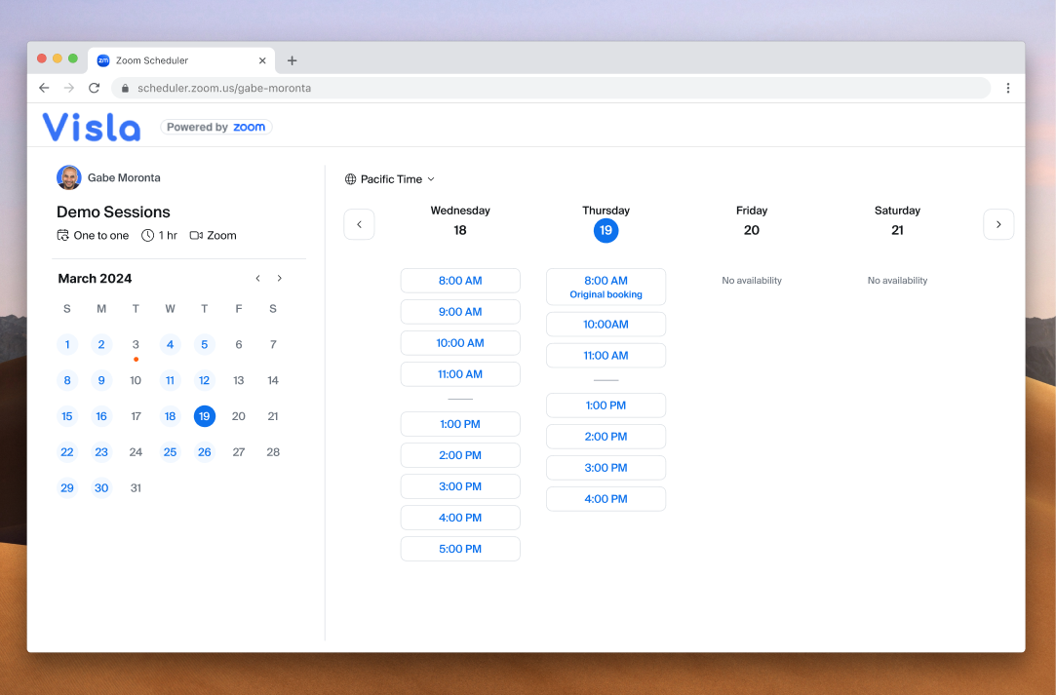Close the Zoom Scheduler tab
Viewport: 1056px width, 695px height.
[x=262, y=60]
